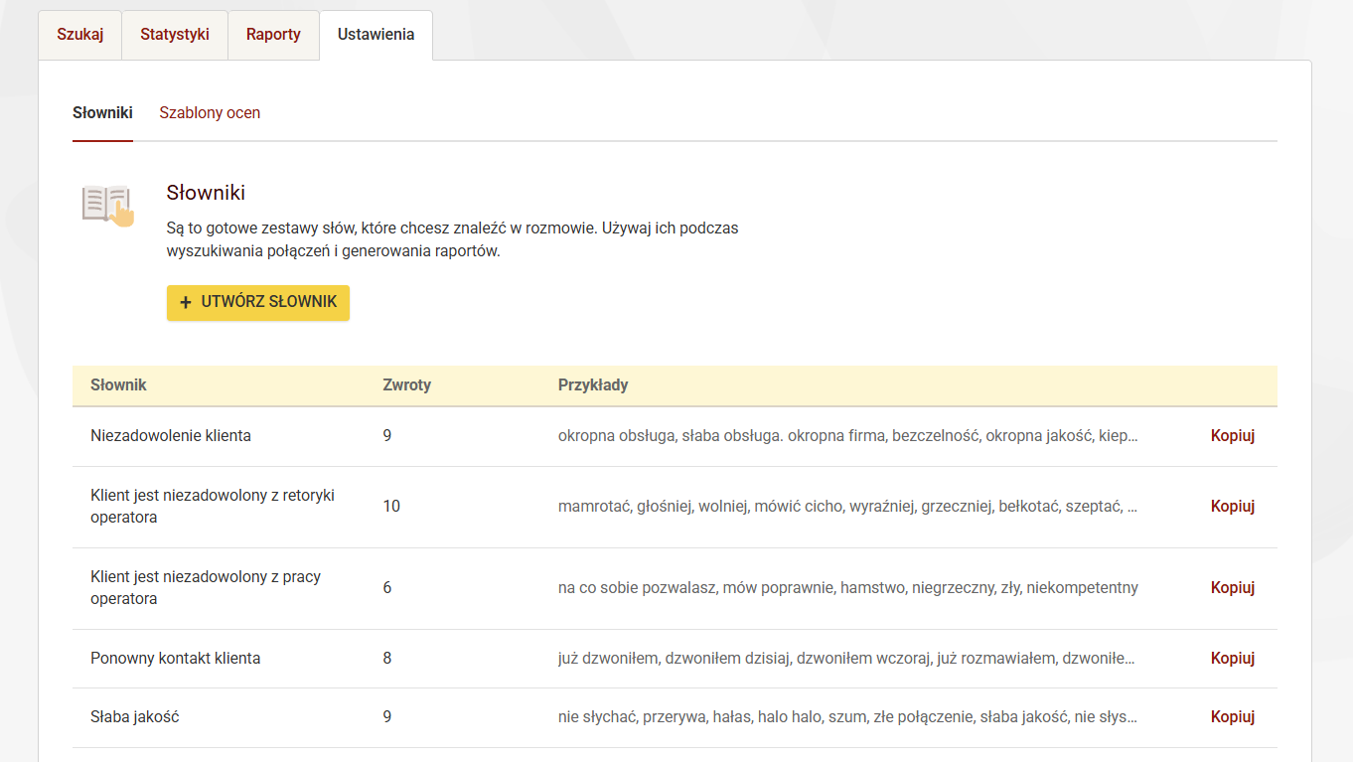This screenshot has width=1353, height=762.
Task: Switch to the Statystyki tab
Action: 175,35
